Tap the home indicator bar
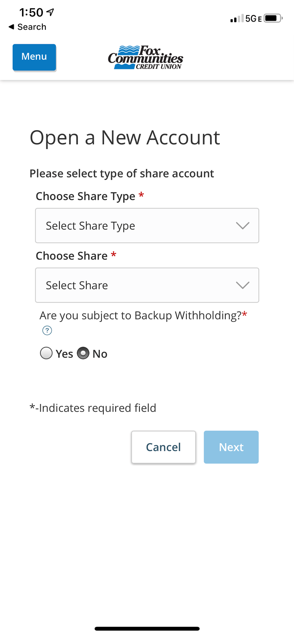The height and width of the screenshot is (637, 294). [x=147, y=629]
